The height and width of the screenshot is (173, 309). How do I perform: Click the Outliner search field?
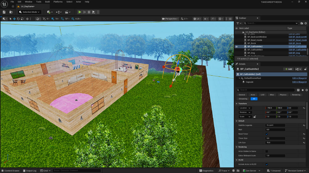(271, 23)
